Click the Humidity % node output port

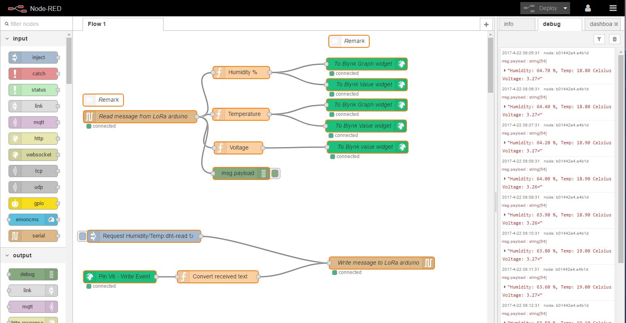click(x=270, y=73)
